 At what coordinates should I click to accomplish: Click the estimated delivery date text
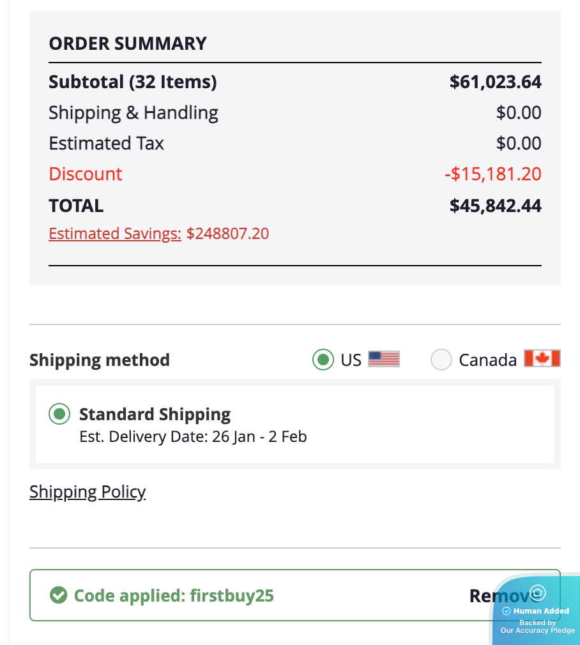193,437
